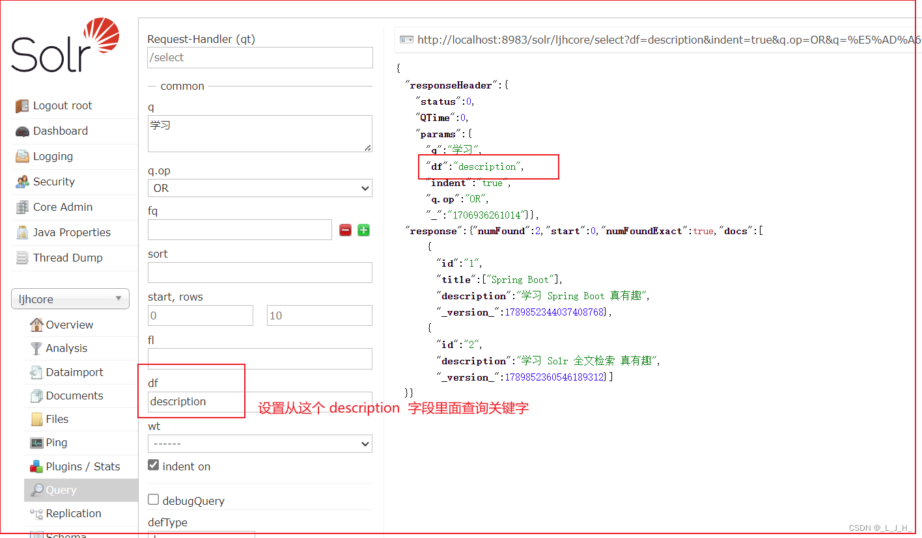Open the q.op OR dropdown
Image resolution: width=922 pixels, height=538 pixels.
260,188
